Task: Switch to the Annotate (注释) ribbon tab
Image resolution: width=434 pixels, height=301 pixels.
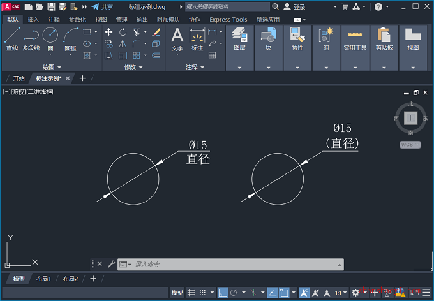Action: [x=54, y=19]
